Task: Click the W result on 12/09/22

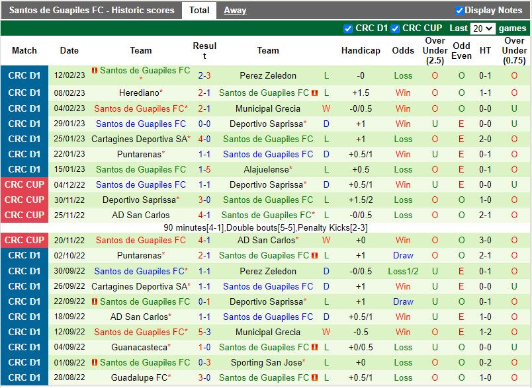Action: [x=326, y=332]
